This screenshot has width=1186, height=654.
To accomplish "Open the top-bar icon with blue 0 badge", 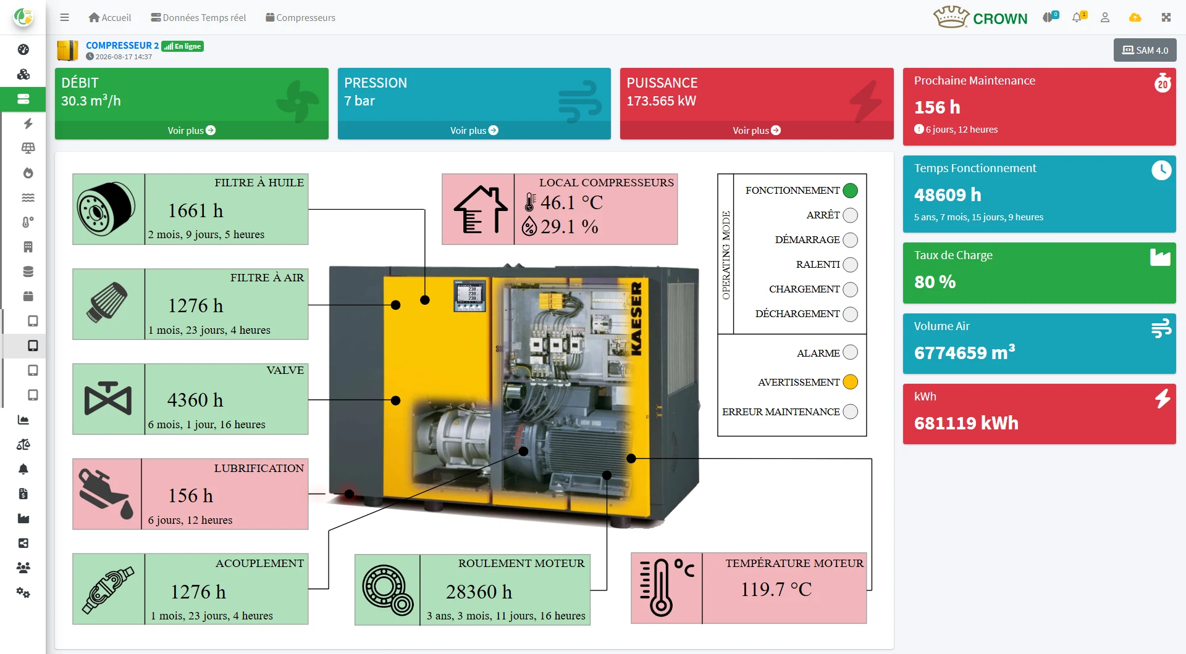I will coord(1050,17).
